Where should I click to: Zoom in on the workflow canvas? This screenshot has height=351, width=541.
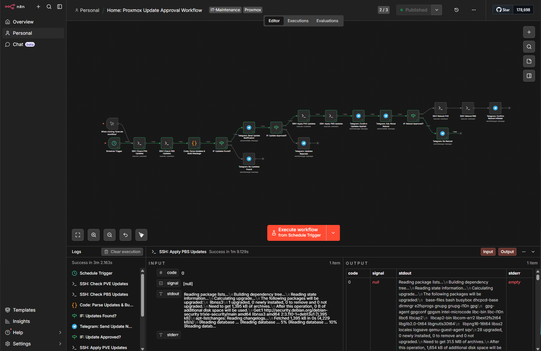(94, 235)
